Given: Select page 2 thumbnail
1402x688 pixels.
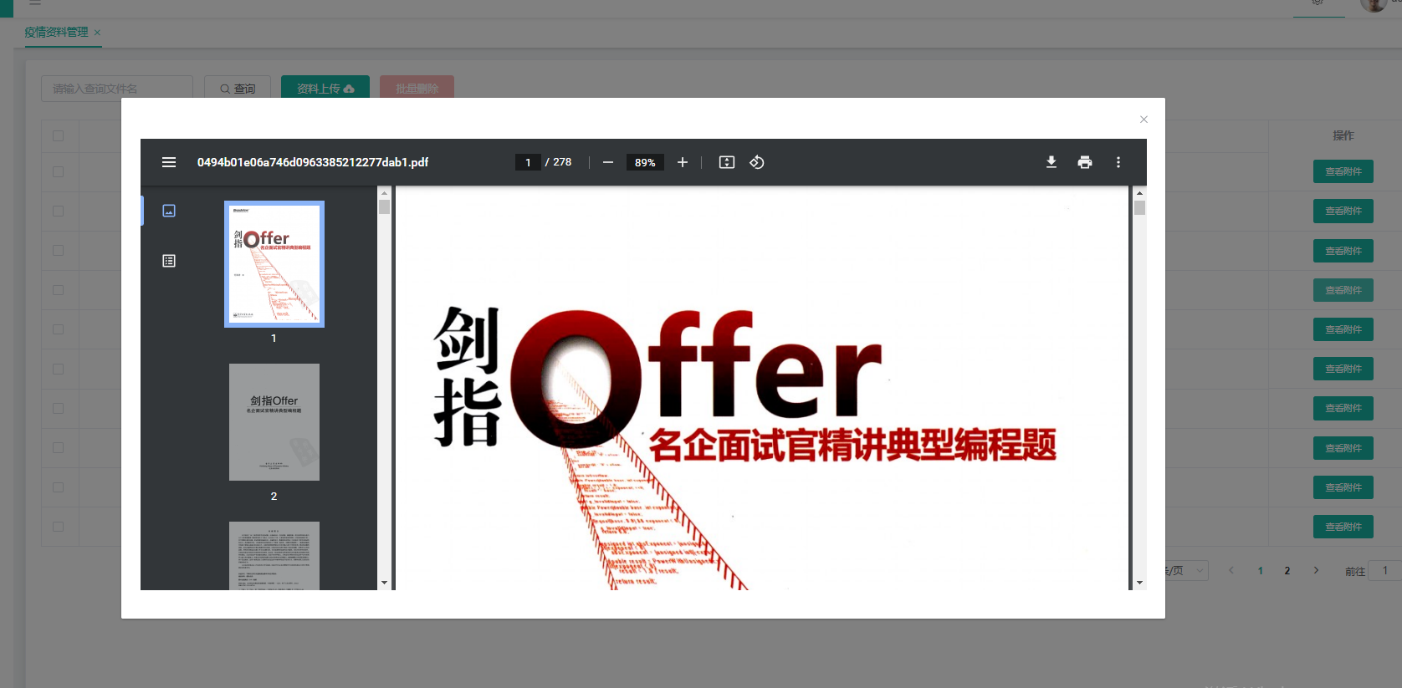Looking at the screenshot, I should coord(274,422).
